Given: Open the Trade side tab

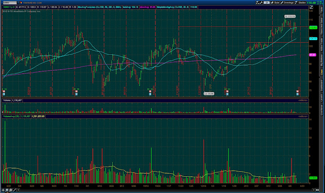Looking at the screenshot, I should pyautogui.click(x=321, y=9).
